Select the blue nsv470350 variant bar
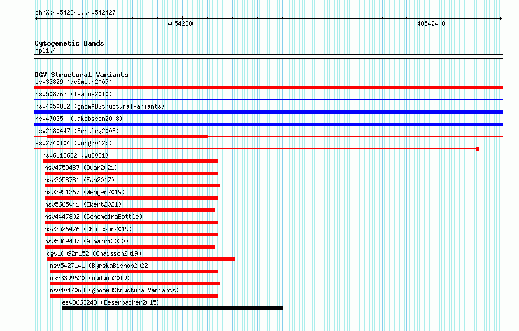 pyautogui.click(x=268, y=124)
